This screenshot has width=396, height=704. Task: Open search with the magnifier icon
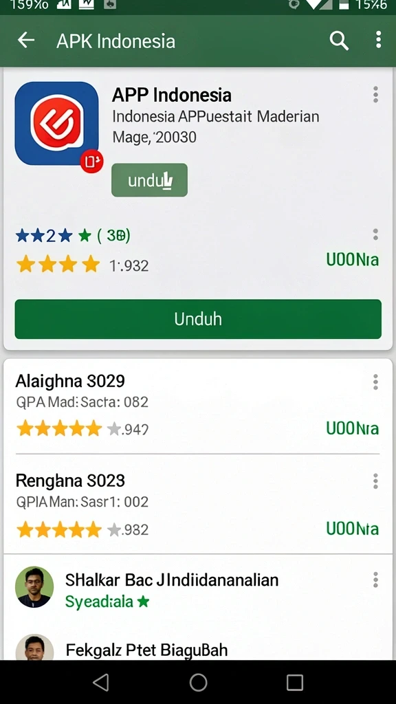tap(339, 41)
